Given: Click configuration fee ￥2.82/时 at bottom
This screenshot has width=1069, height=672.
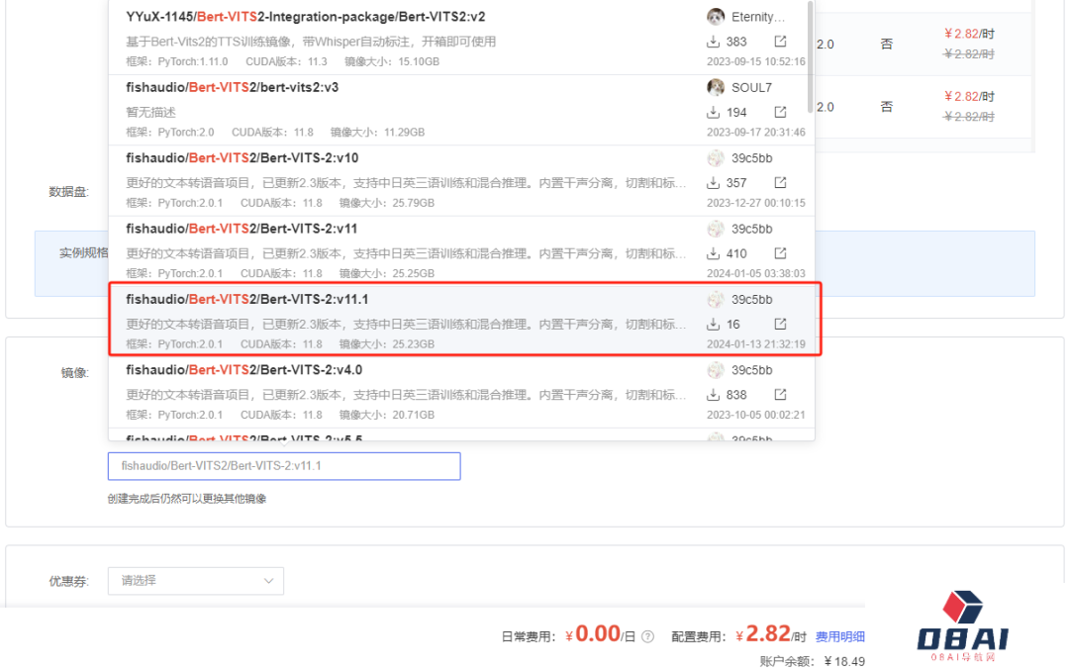Looking at the screenshot, I should (770, 634).
